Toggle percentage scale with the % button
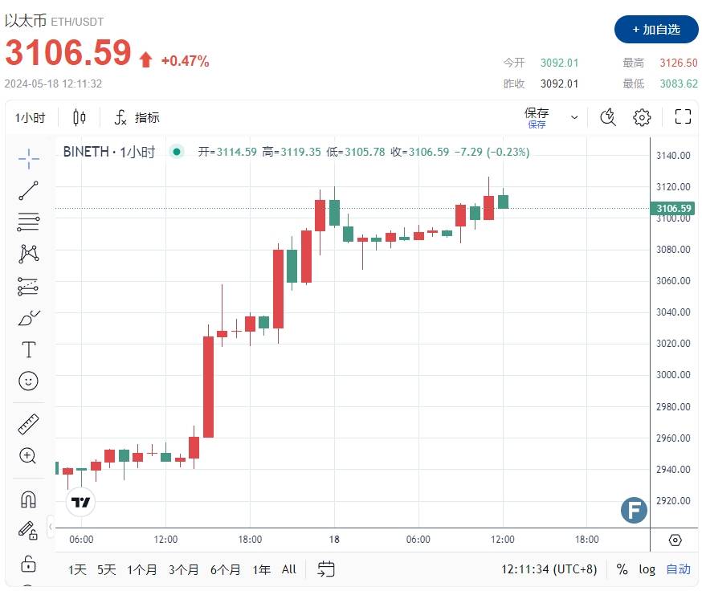This screenshot has width=702, height=591. click(622, 569)
